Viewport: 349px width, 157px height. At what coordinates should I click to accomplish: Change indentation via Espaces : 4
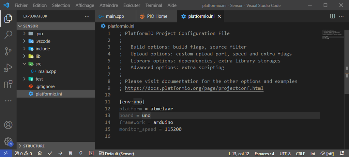pos(264,154)
